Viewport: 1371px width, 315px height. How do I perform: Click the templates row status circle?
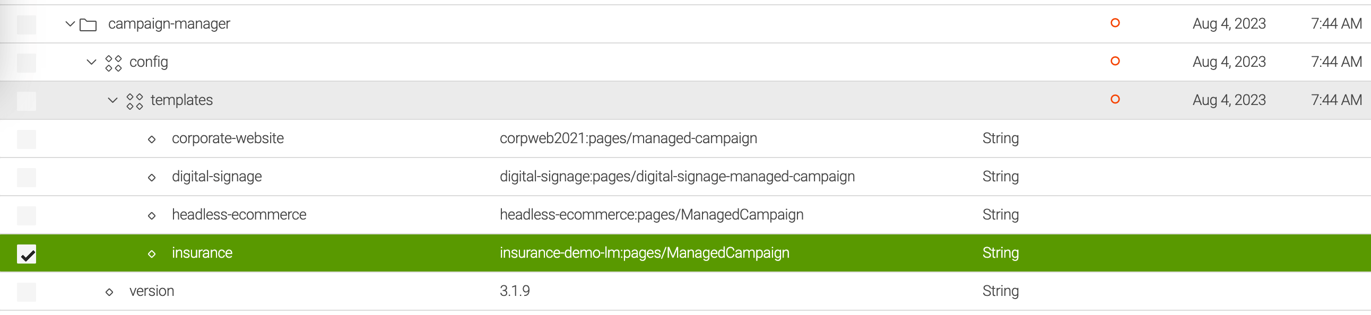(1115, 100)
